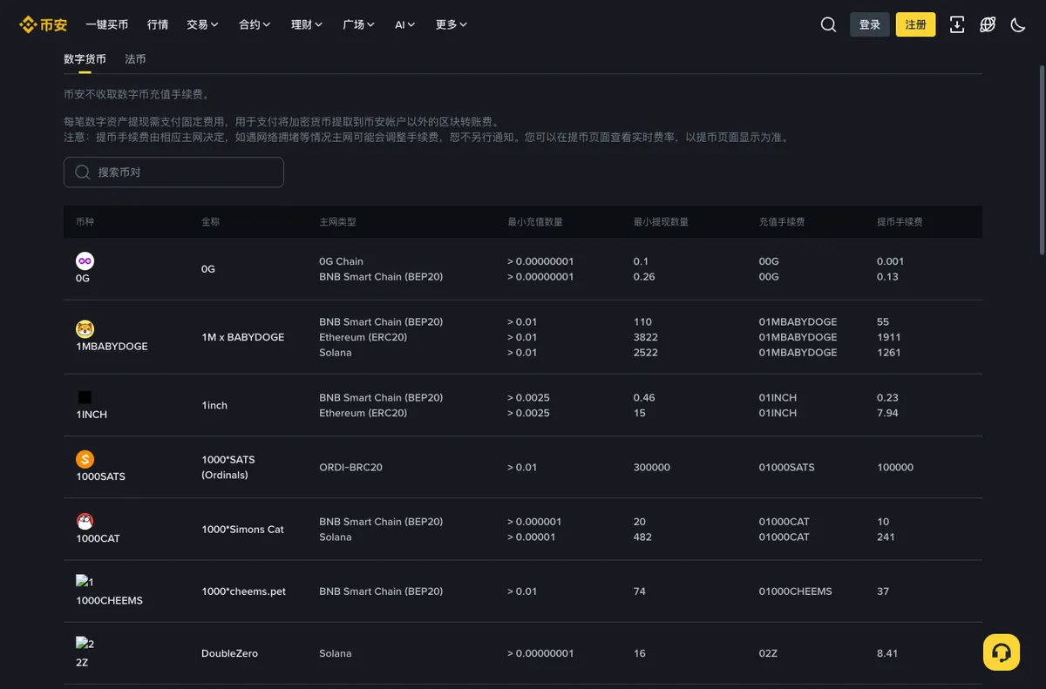Click the 1000*cheems.pet full name
Image resolution: width=1046 pixels, height=689 pixels.
244,591
